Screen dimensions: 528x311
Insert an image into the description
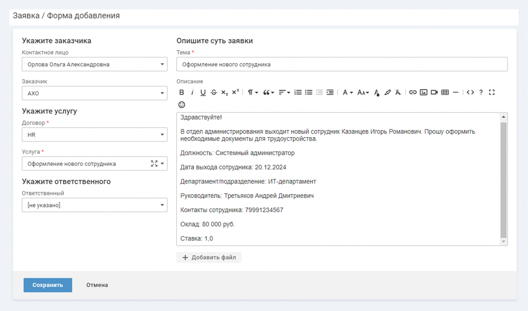(423, 92)
